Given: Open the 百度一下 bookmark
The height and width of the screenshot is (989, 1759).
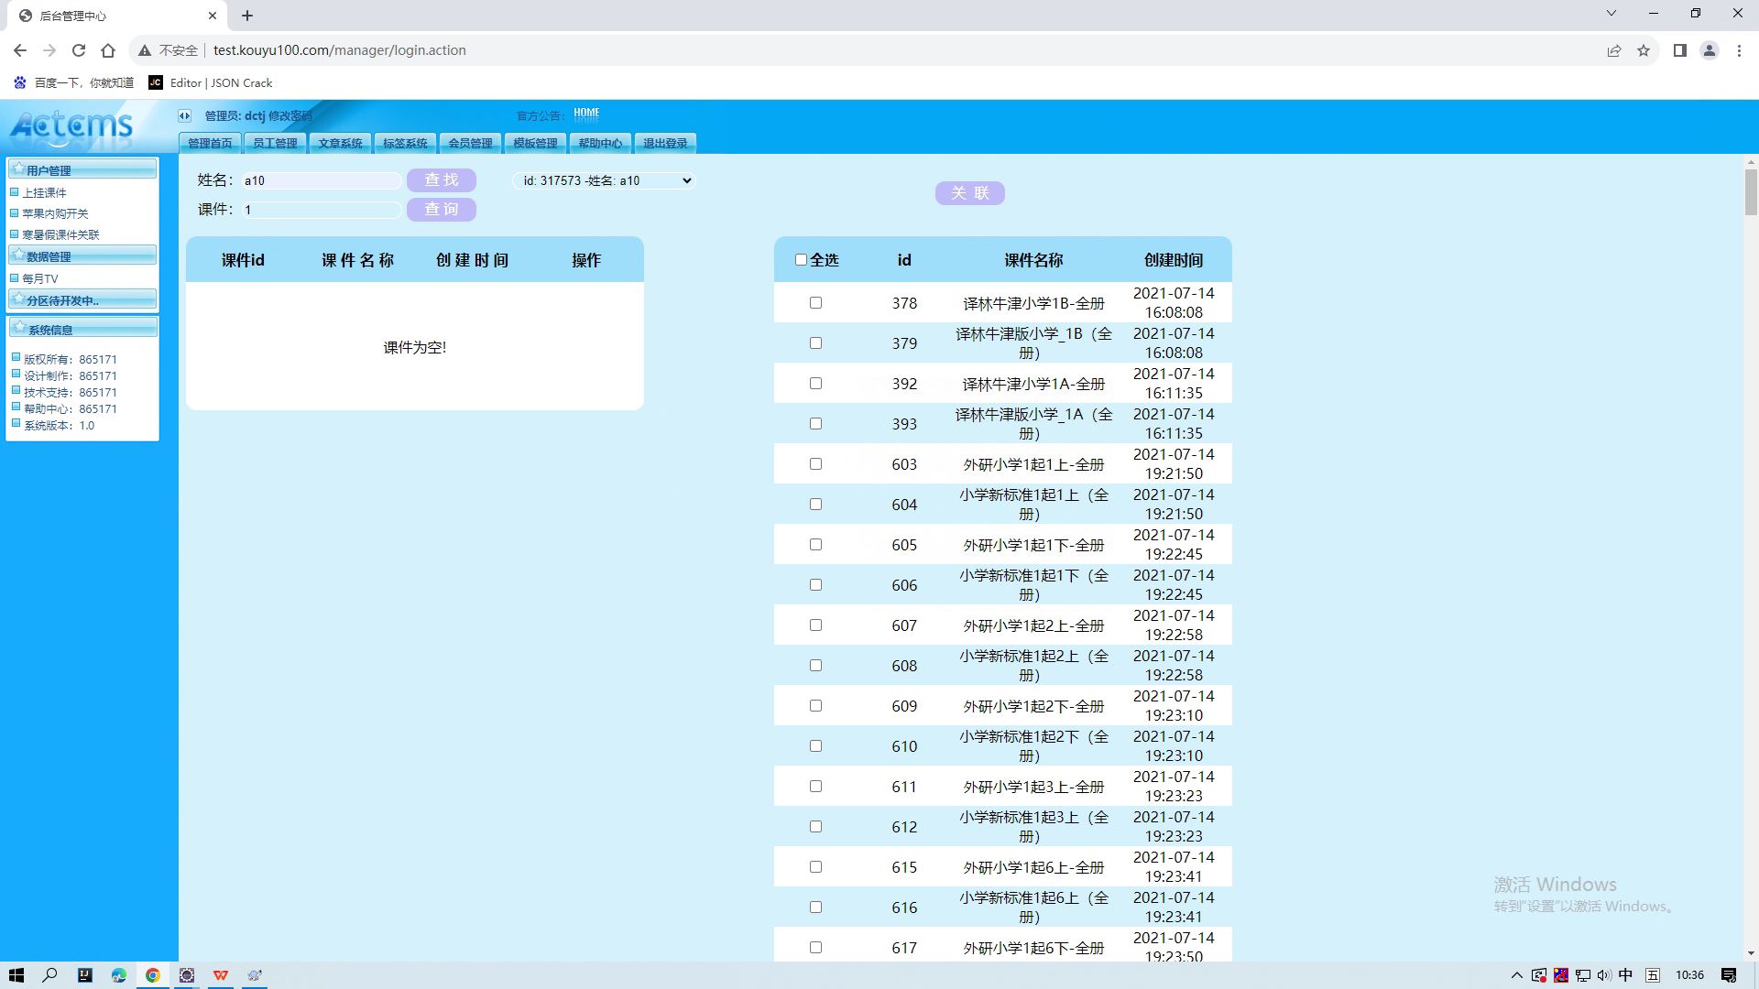Looking at the screenshot, I should pyautogui.click(x=73, y=82).
